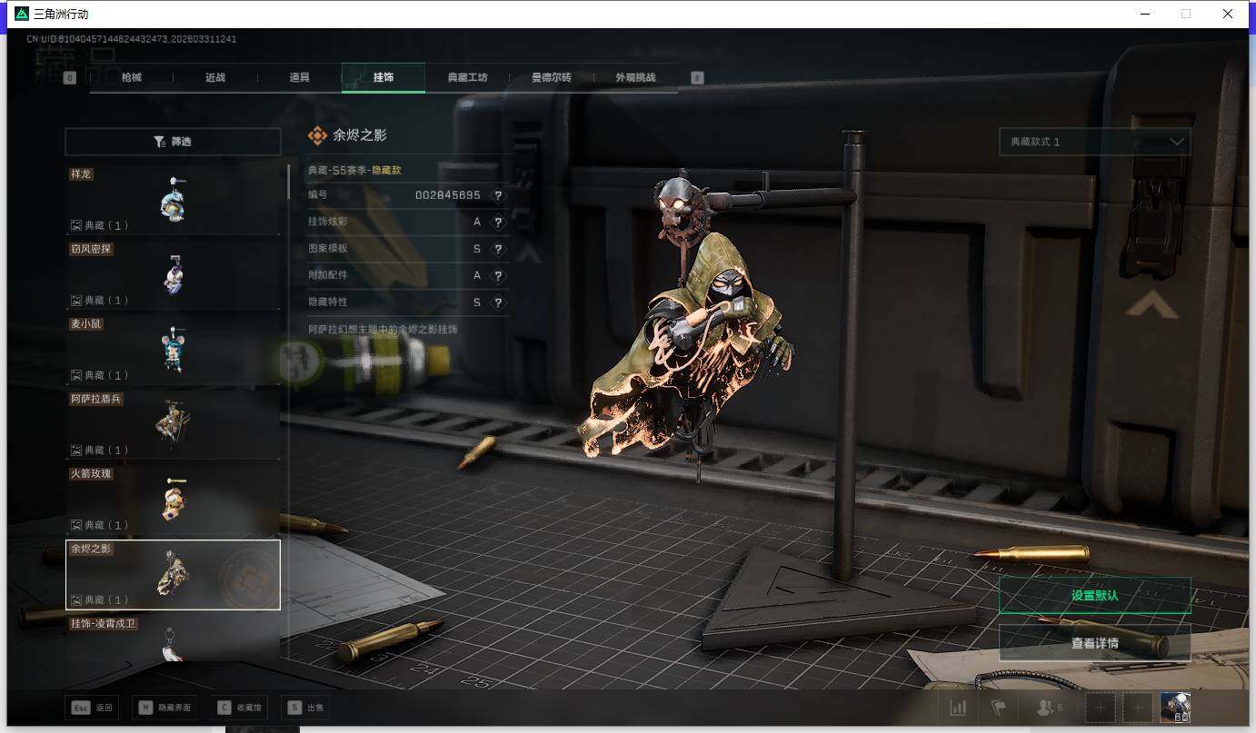Switch to the 道具 items tab

pyautogui.click(x=300, y=78)
